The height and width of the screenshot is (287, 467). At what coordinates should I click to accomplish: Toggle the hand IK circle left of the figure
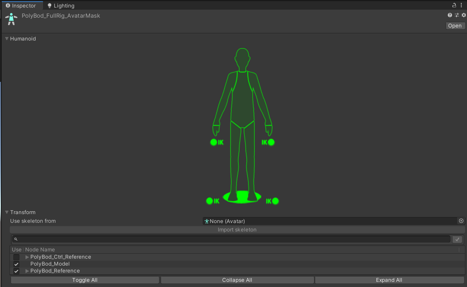click(x=214, y=142)
